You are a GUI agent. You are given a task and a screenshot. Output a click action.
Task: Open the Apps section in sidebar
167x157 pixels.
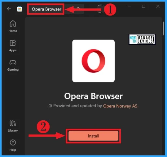(13, 46)
